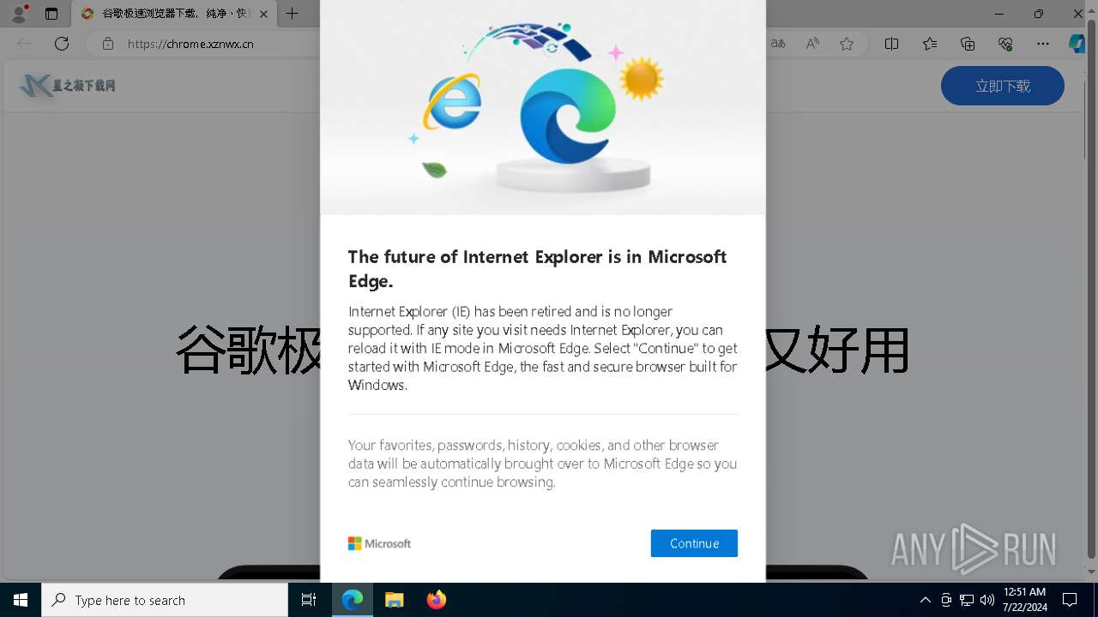Image resolution: width=1098 pixels, height=617 pixels.
Task: Open Task View on the taskbar
Action: pos(309,600)
